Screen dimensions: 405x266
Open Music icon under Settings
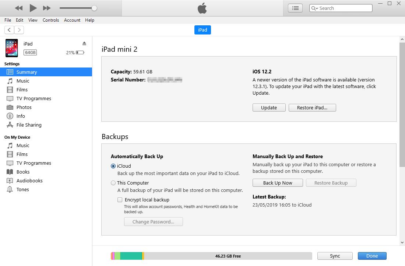point(10,81)
